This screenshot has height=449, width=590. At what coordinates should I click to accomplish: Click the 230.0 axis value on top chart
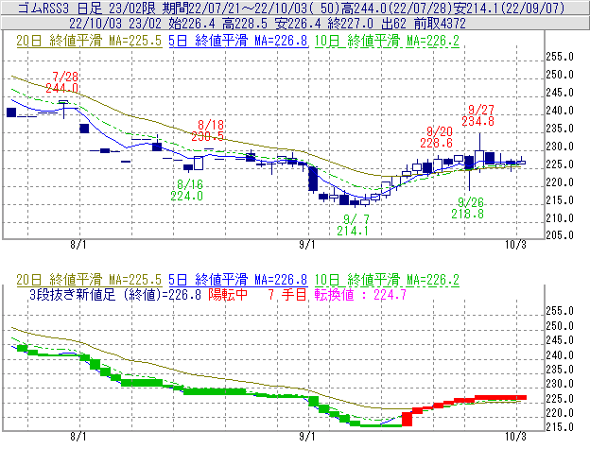point(560,147)
